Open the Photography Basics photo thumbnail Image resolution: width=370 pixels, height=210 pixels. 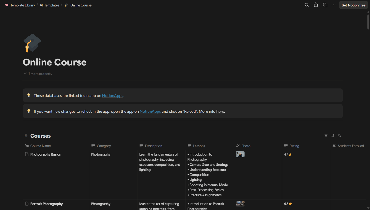coord(240,154)
